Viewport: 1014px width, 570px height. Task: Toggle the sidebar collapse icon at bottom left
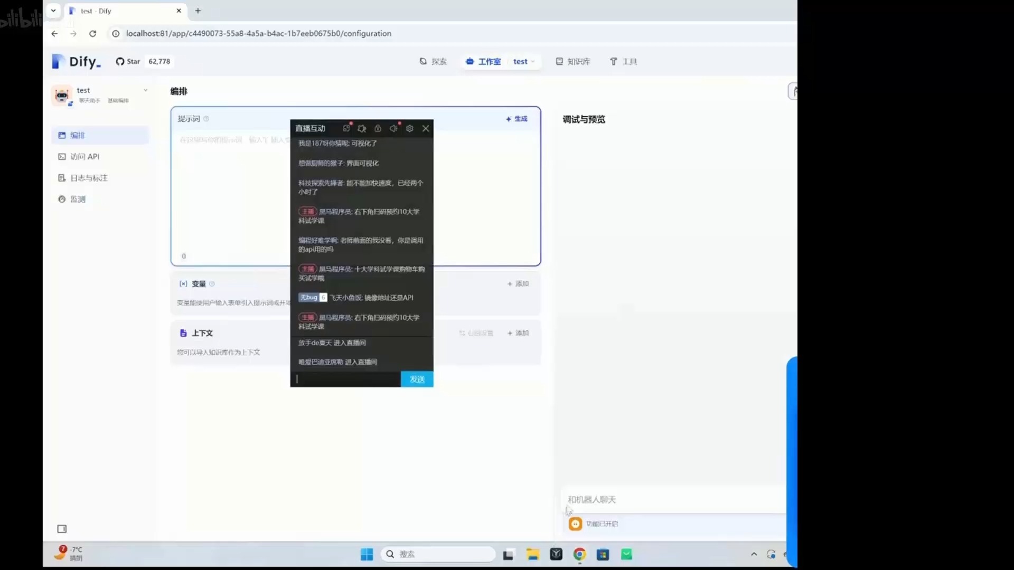[62, 529]
